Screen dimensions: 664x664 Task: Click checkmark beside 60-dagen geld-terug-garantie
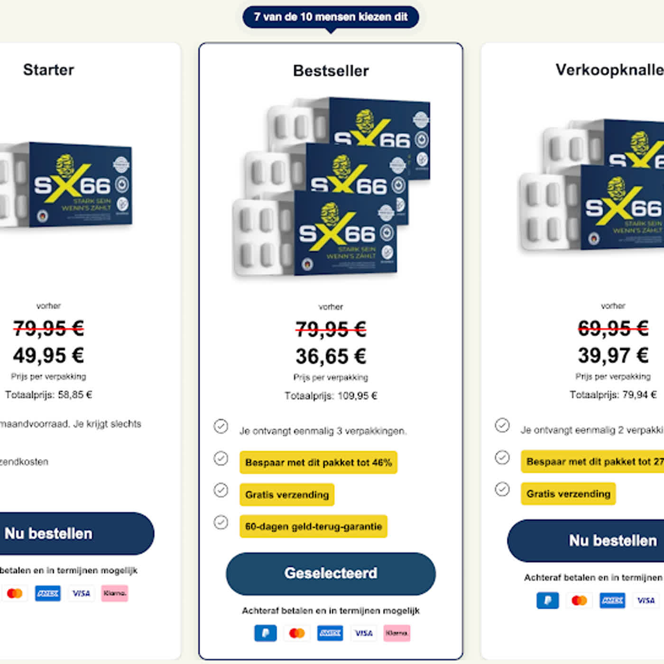[221, 522]
